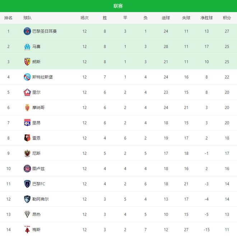Click the Toulouse club crest

[x=27, y=168]
